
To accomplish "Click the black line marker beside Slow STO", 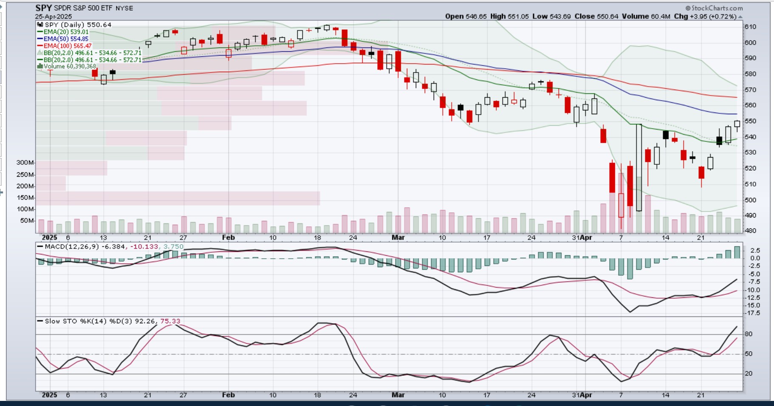I will tap(40, 321).
